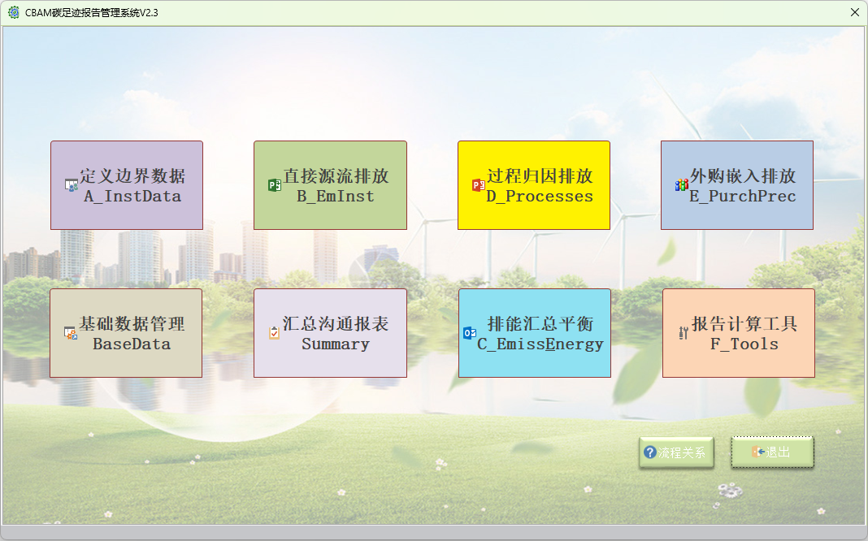View the 流程关系 process relationship diagram
The width and height of the screenshot is (868, 541).
click(676, 452)
